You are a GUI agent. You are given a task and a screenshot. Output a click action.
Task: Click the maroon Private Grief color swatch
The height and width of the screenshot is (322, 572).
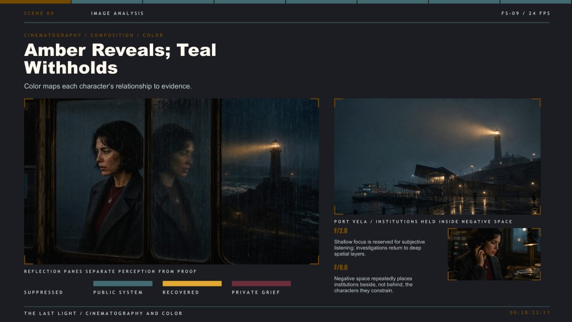pyautogui.click(x=261, y=283)
